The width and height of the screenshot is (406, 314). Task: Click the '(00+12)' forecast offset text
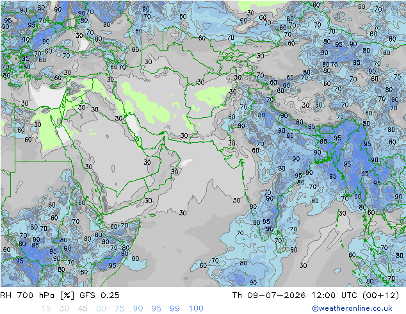click(x=380, y=295)
